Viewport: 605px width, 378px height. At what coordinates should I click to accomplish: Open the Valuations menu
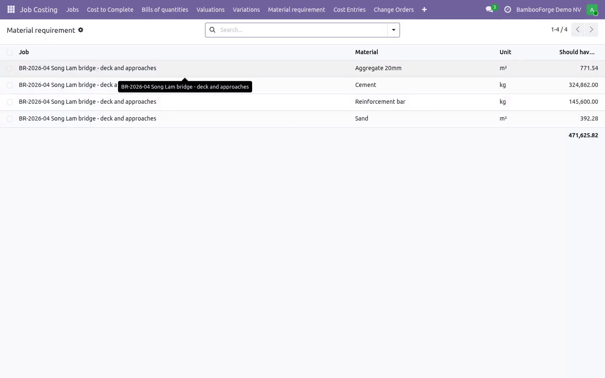pyautogui.click(x=210, y=9)
